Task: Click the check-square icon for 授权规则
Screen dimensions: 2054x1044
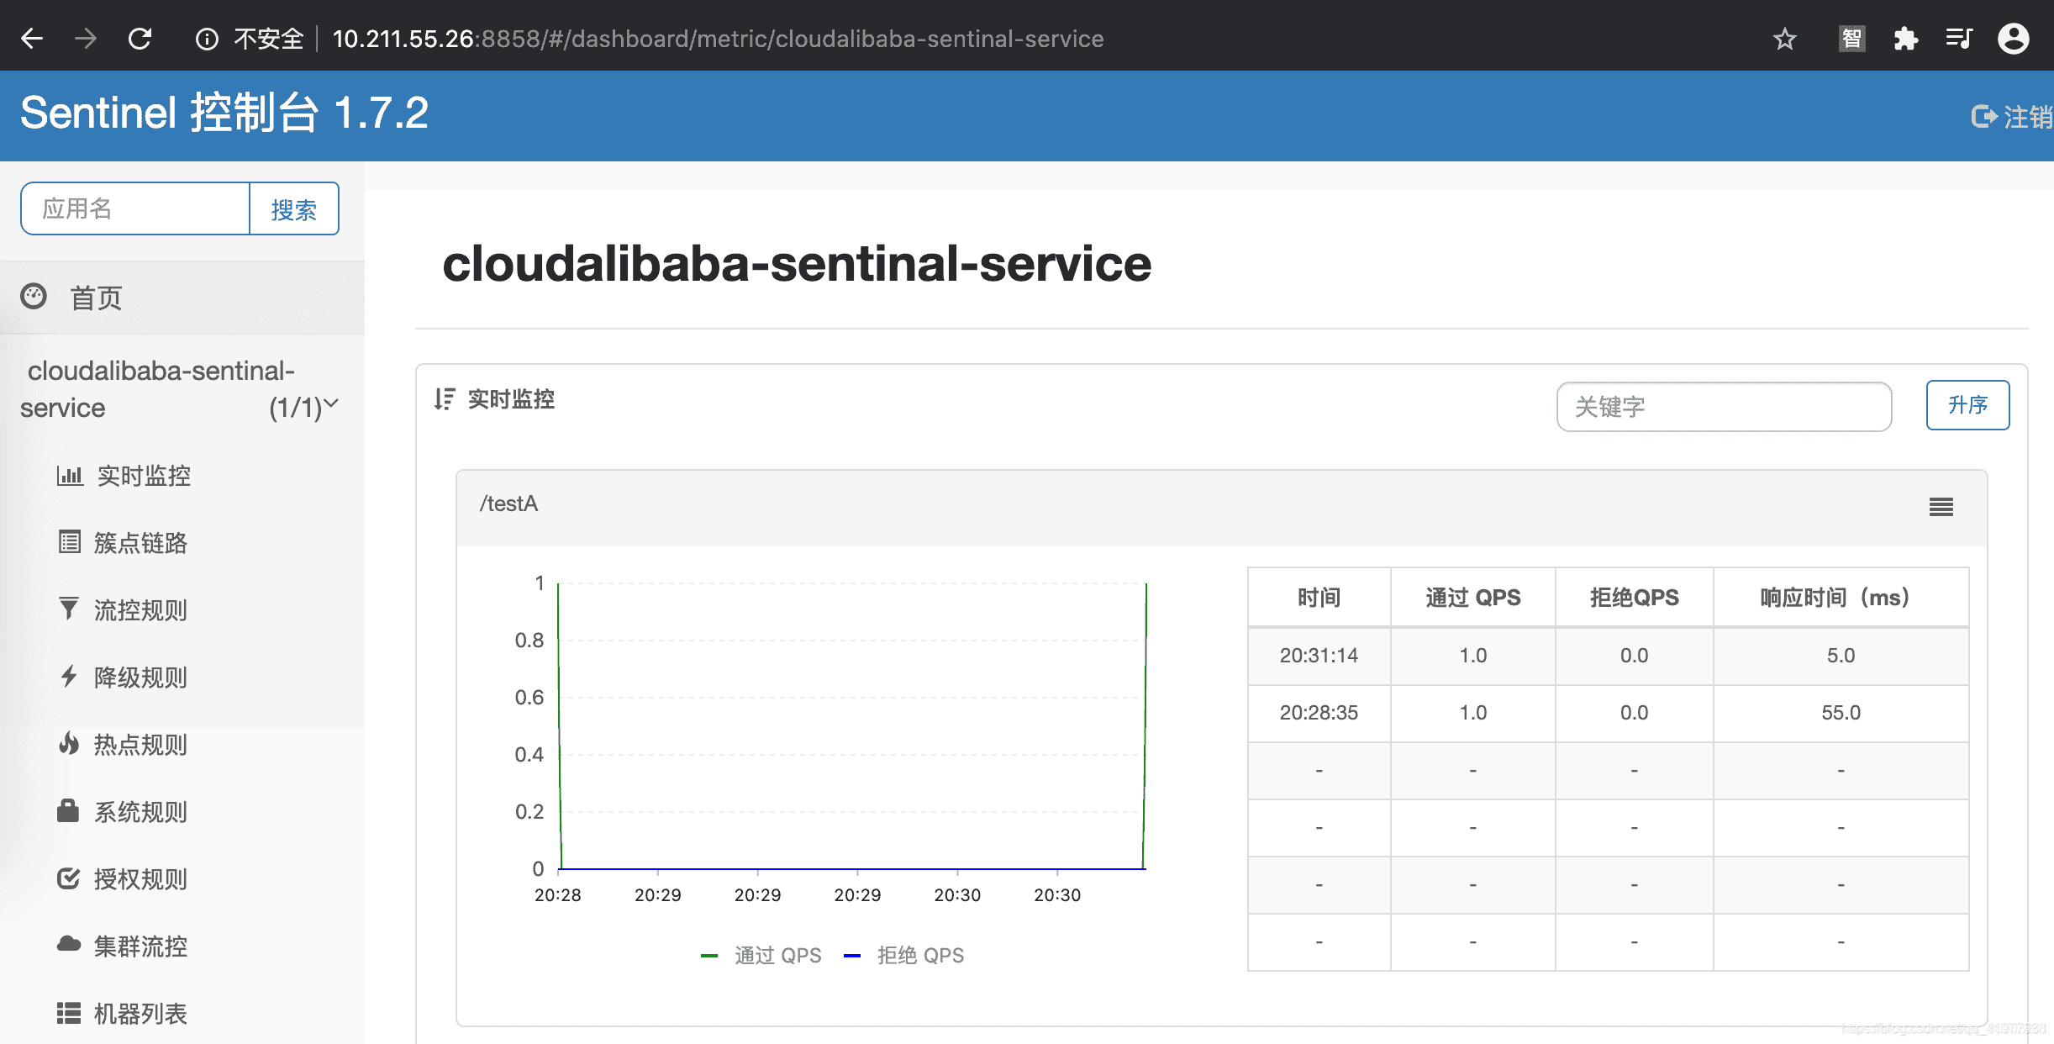Action: [x=68, y=878]
